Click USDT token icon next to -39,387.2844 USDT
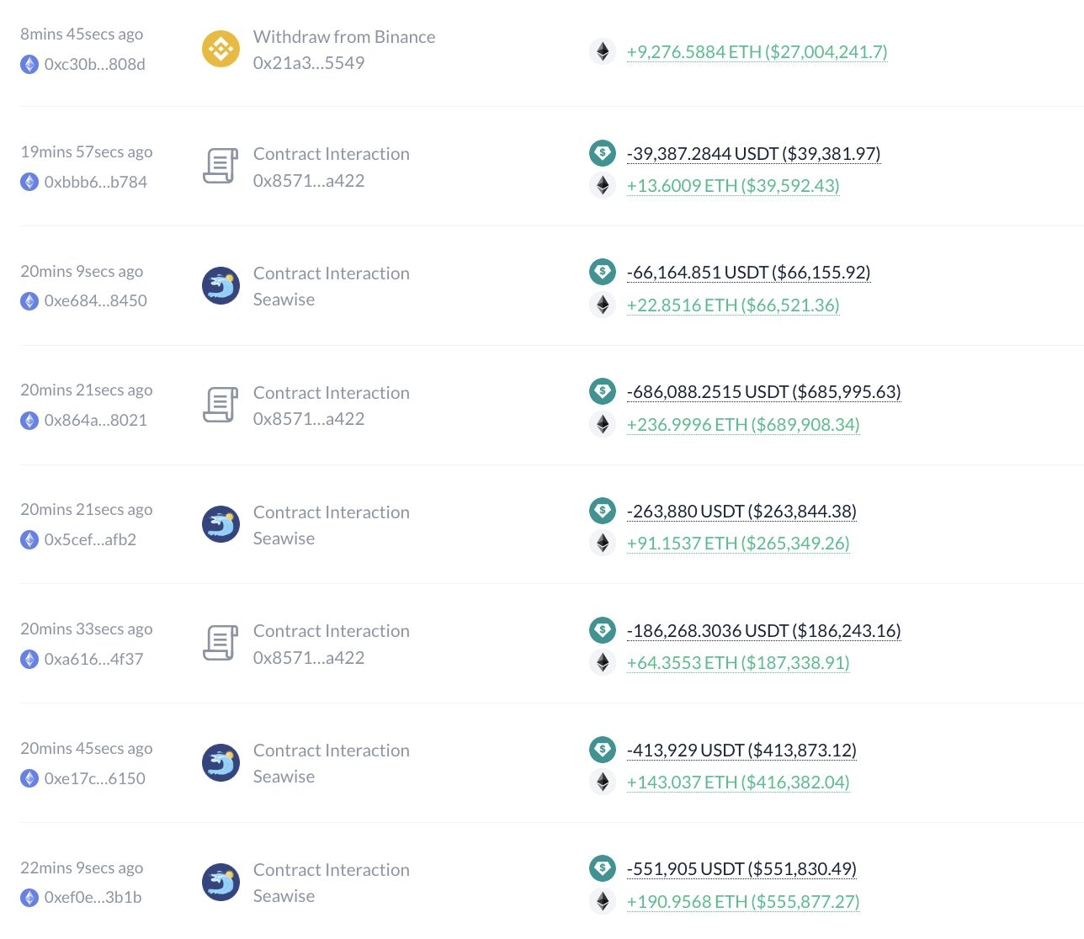The width and height of the screenshot is (1084, 939). pyautogui.click(x=602, y=152)
